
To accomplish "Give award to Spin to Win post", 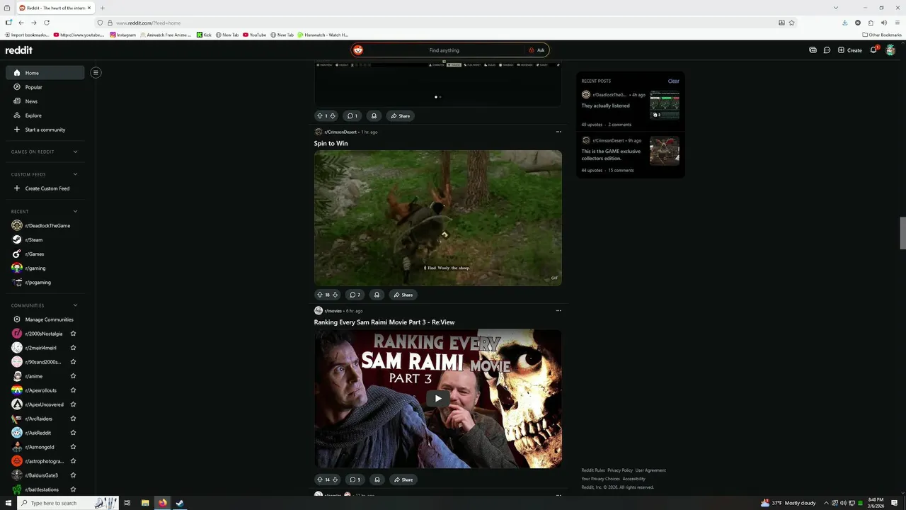I will (377, 295).
